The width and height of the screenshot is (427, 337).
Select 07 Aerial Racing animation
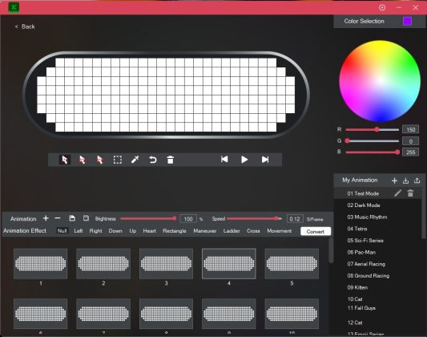pos(366,264)
